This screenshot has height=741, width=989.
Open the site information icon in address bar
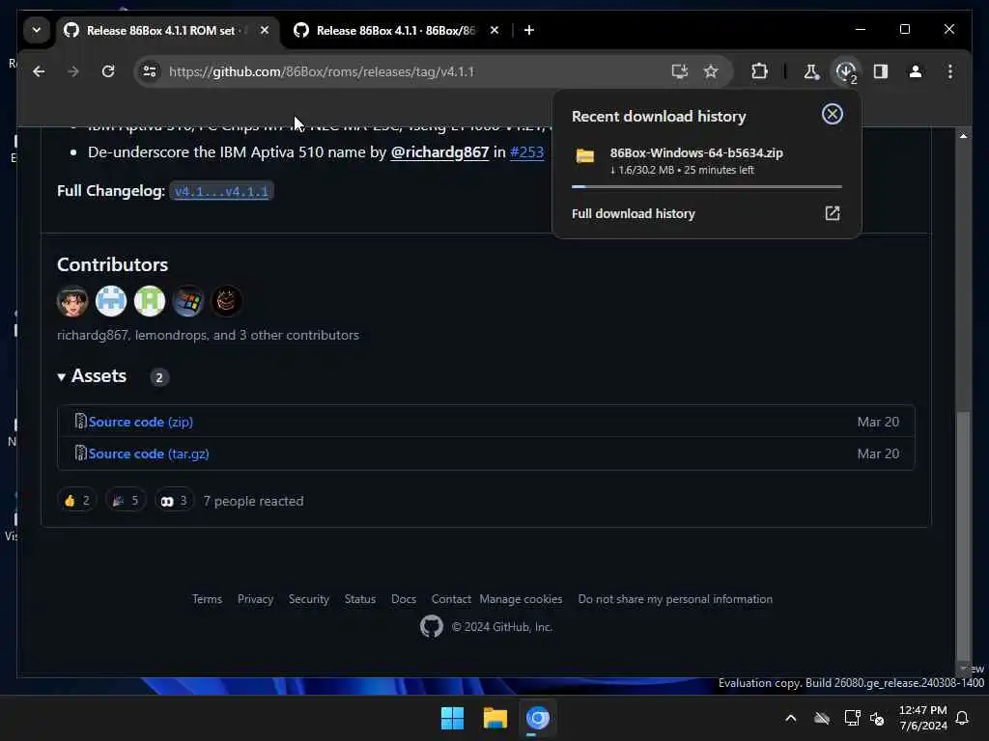click(150, 71)
